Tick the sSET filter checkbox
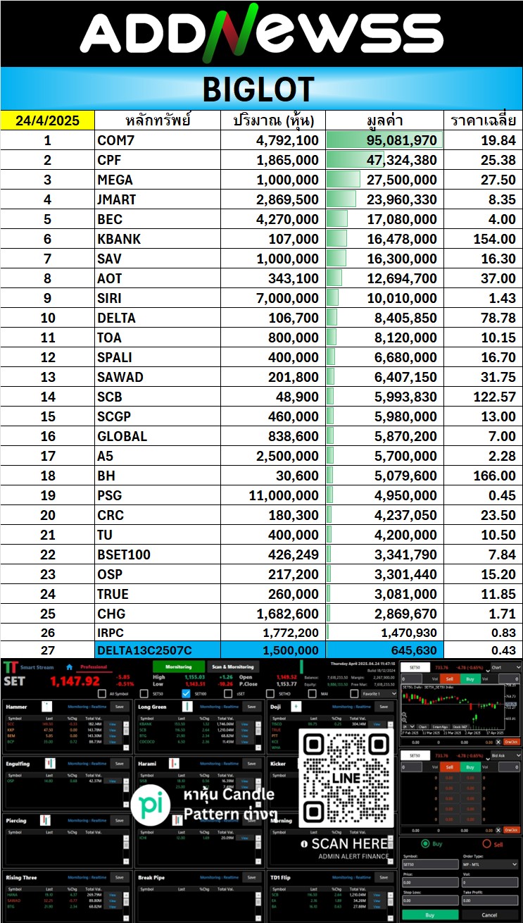This screenshot has height=923, width=523. point(228,693)
